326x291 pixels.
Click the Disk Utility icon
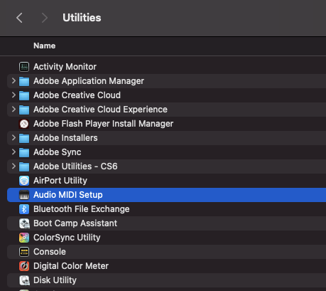[x=24, y=280]
